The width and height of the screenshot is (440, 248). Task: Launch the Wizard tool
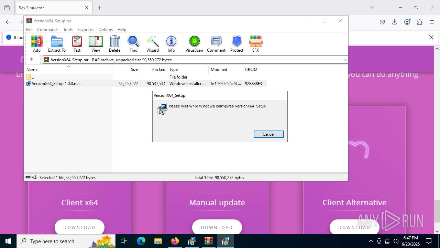[x=153, y=44]
